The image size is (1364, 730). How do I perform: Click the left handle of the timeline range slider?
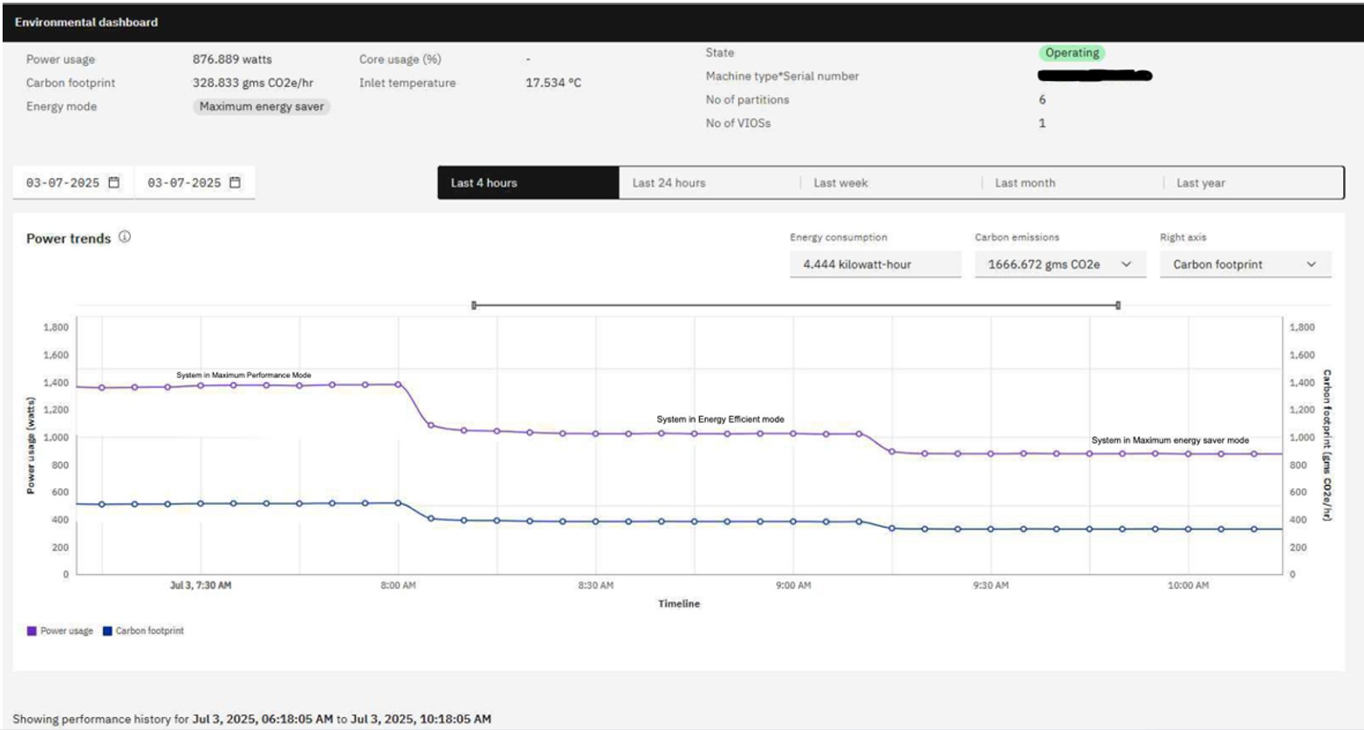475,304
